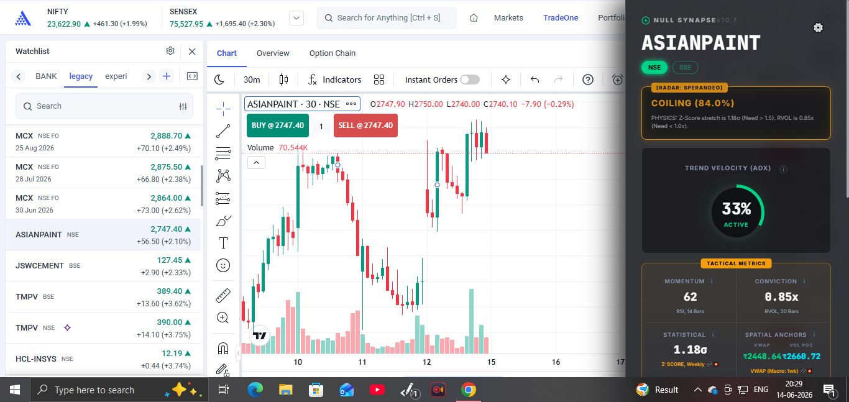The width and height of the screenshot is (849, 402).
Task: Click the SELL @ 2747.40 button
Action: pyautogui.click(x=365, y=126)
